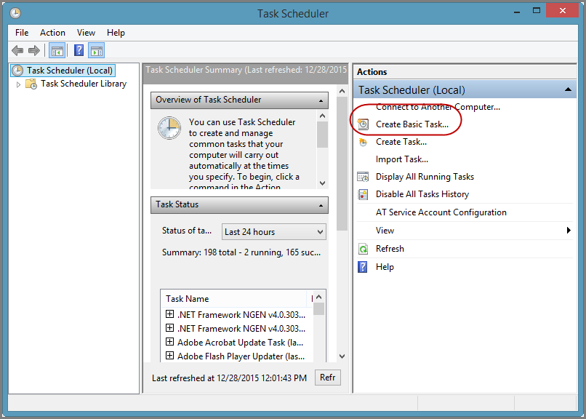
Task: Click the Disable All Tasks History icon
Action: [x=363, y=194]
